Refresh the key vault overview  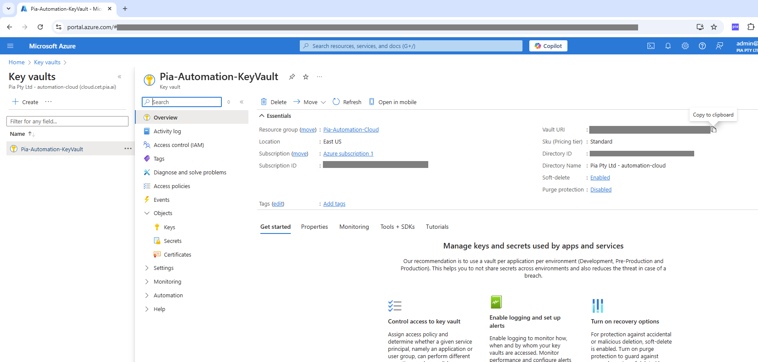point(347,102)
